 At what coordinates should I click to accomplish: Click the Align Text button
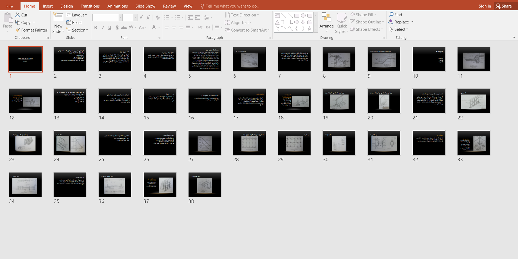(238, 22)
